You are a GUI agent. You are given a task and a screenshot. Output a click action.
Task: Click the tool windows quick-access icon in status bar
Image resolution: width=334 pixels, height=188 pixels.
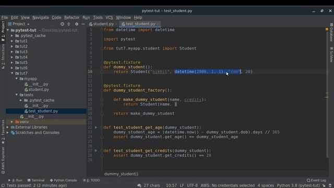point(3,186)
